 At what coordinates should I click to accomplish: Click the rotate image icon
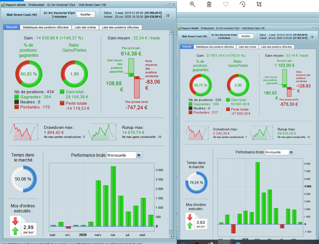click(x=242, y=4)
